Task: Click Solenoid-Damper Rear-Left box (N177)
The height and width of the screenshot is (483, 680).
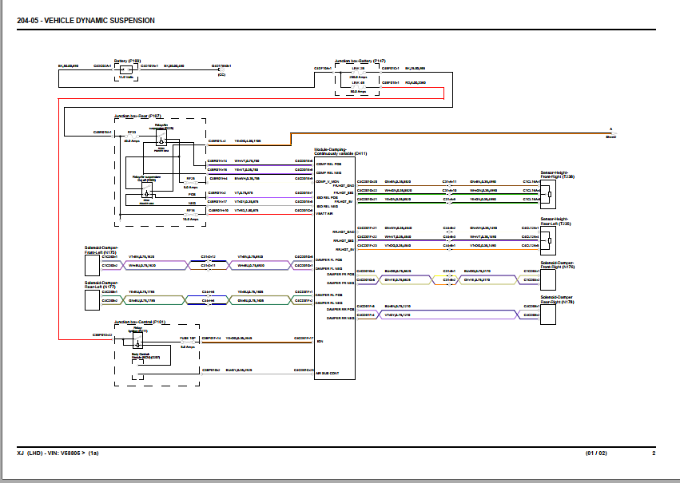Action: point(92,299)
